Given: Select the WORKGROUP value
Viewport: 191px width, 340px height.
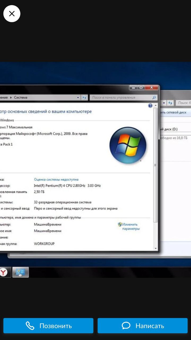Looking at the screenshot, I should click(44, 244).
